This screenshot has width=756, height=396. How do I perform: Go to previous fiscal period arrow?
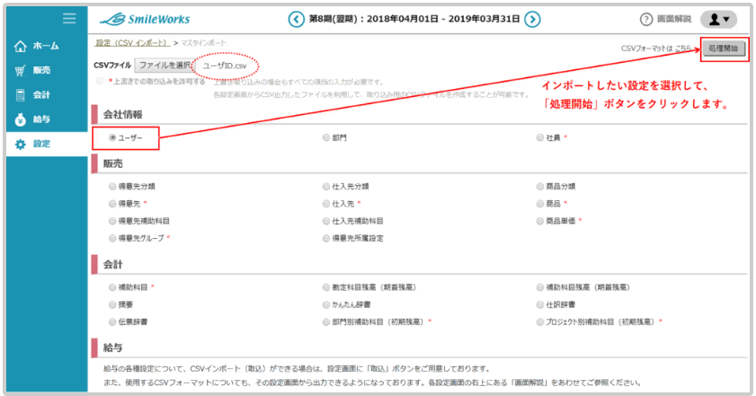tap(295, 19)
